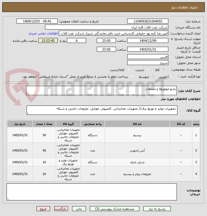Click the general description textarea 'رادیو موتورولا و ملحقات'
This screenshot has width=207, height=216.
[101, 91]
